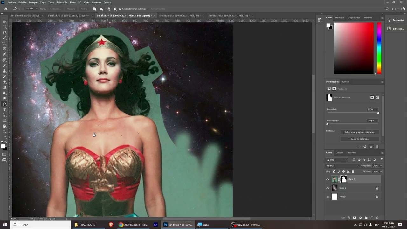This screenshot has height=229, width=407.
Task: Add layer style fx icon
Action: 349,218
